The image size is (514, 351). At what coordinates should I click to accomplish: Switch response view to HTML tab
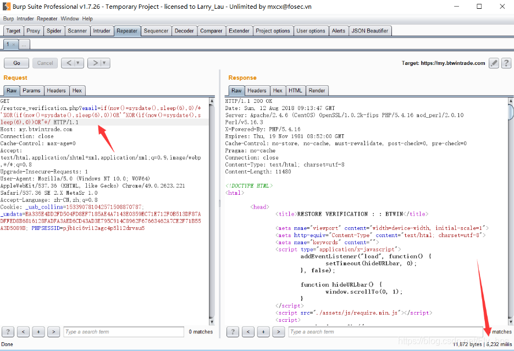click(295, 91)
